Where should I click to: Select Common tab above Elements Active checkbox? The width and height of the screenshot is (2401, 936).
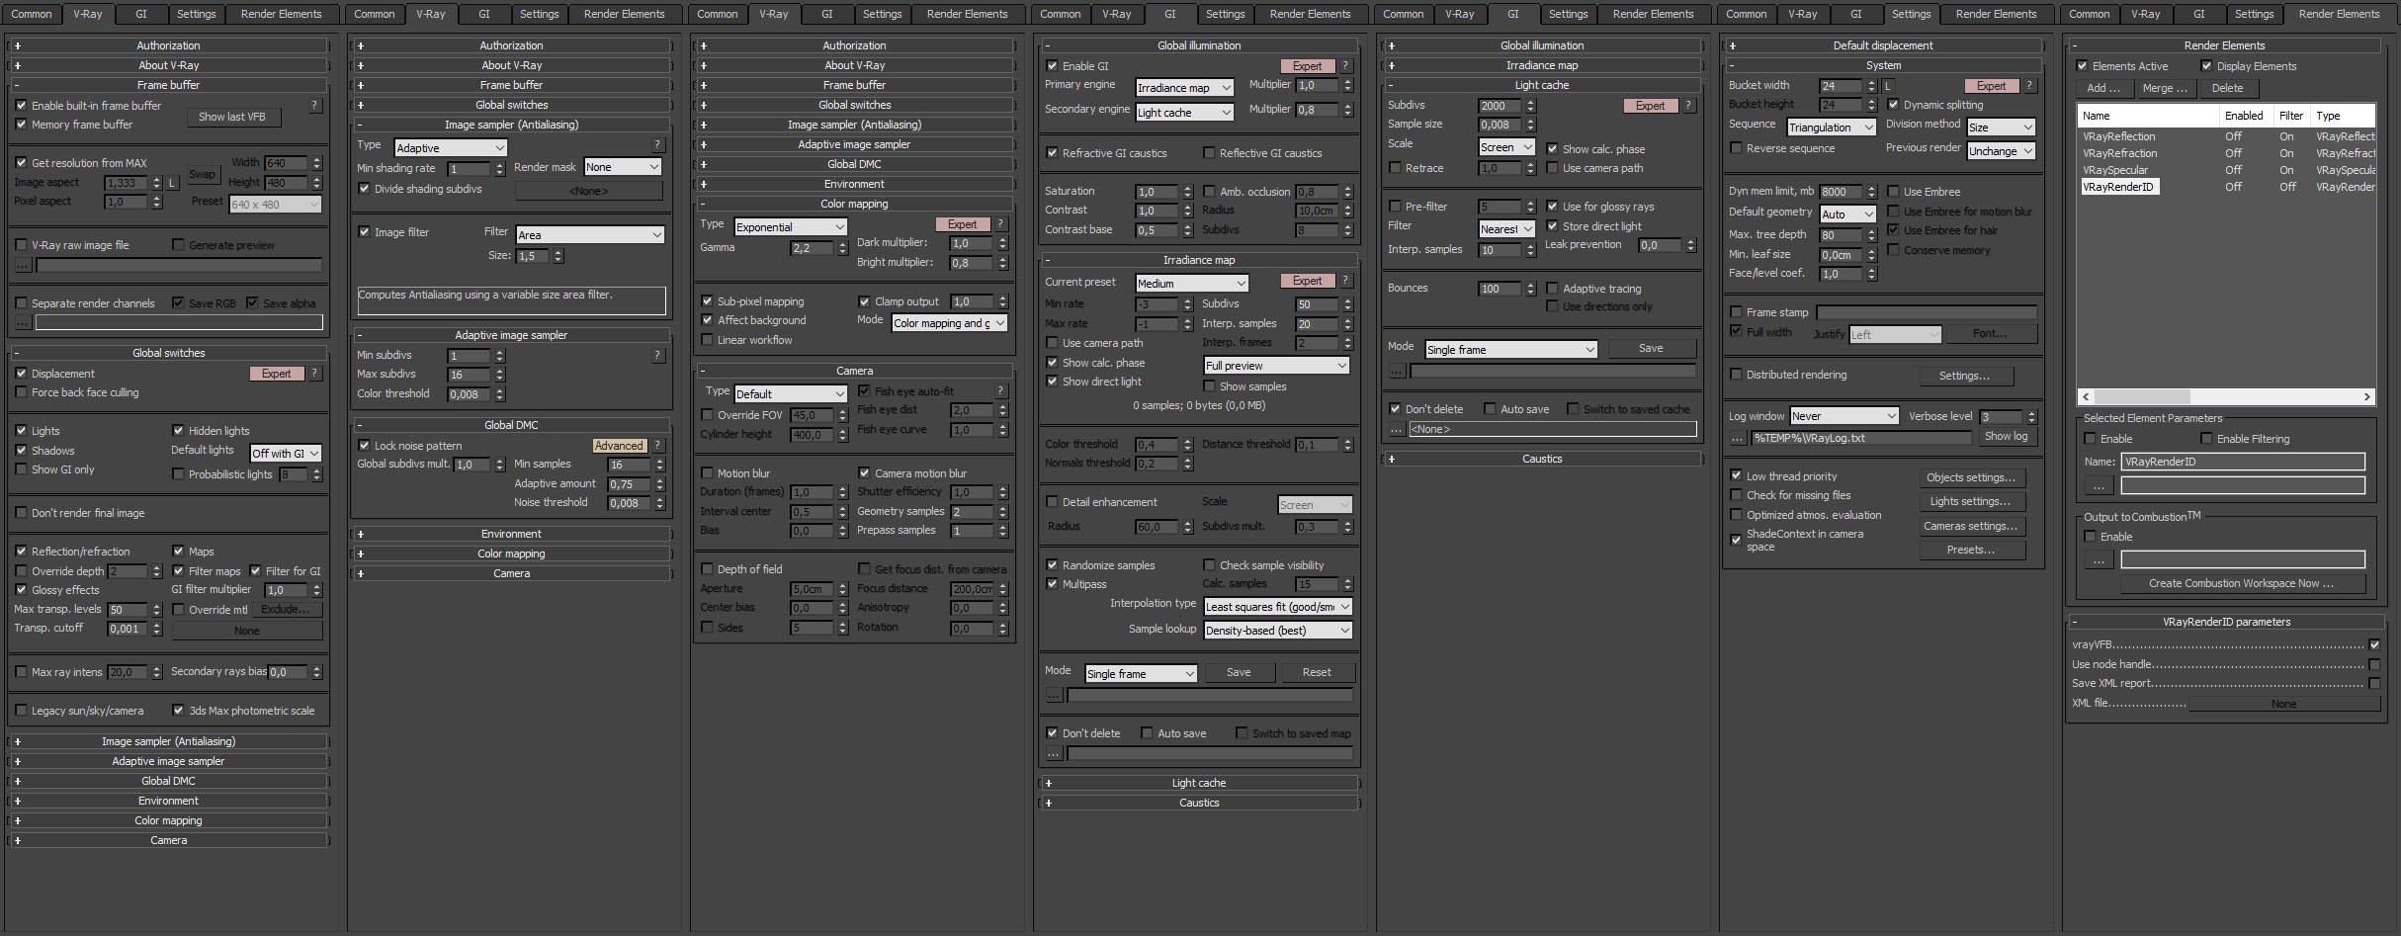tap(2089, 14)
